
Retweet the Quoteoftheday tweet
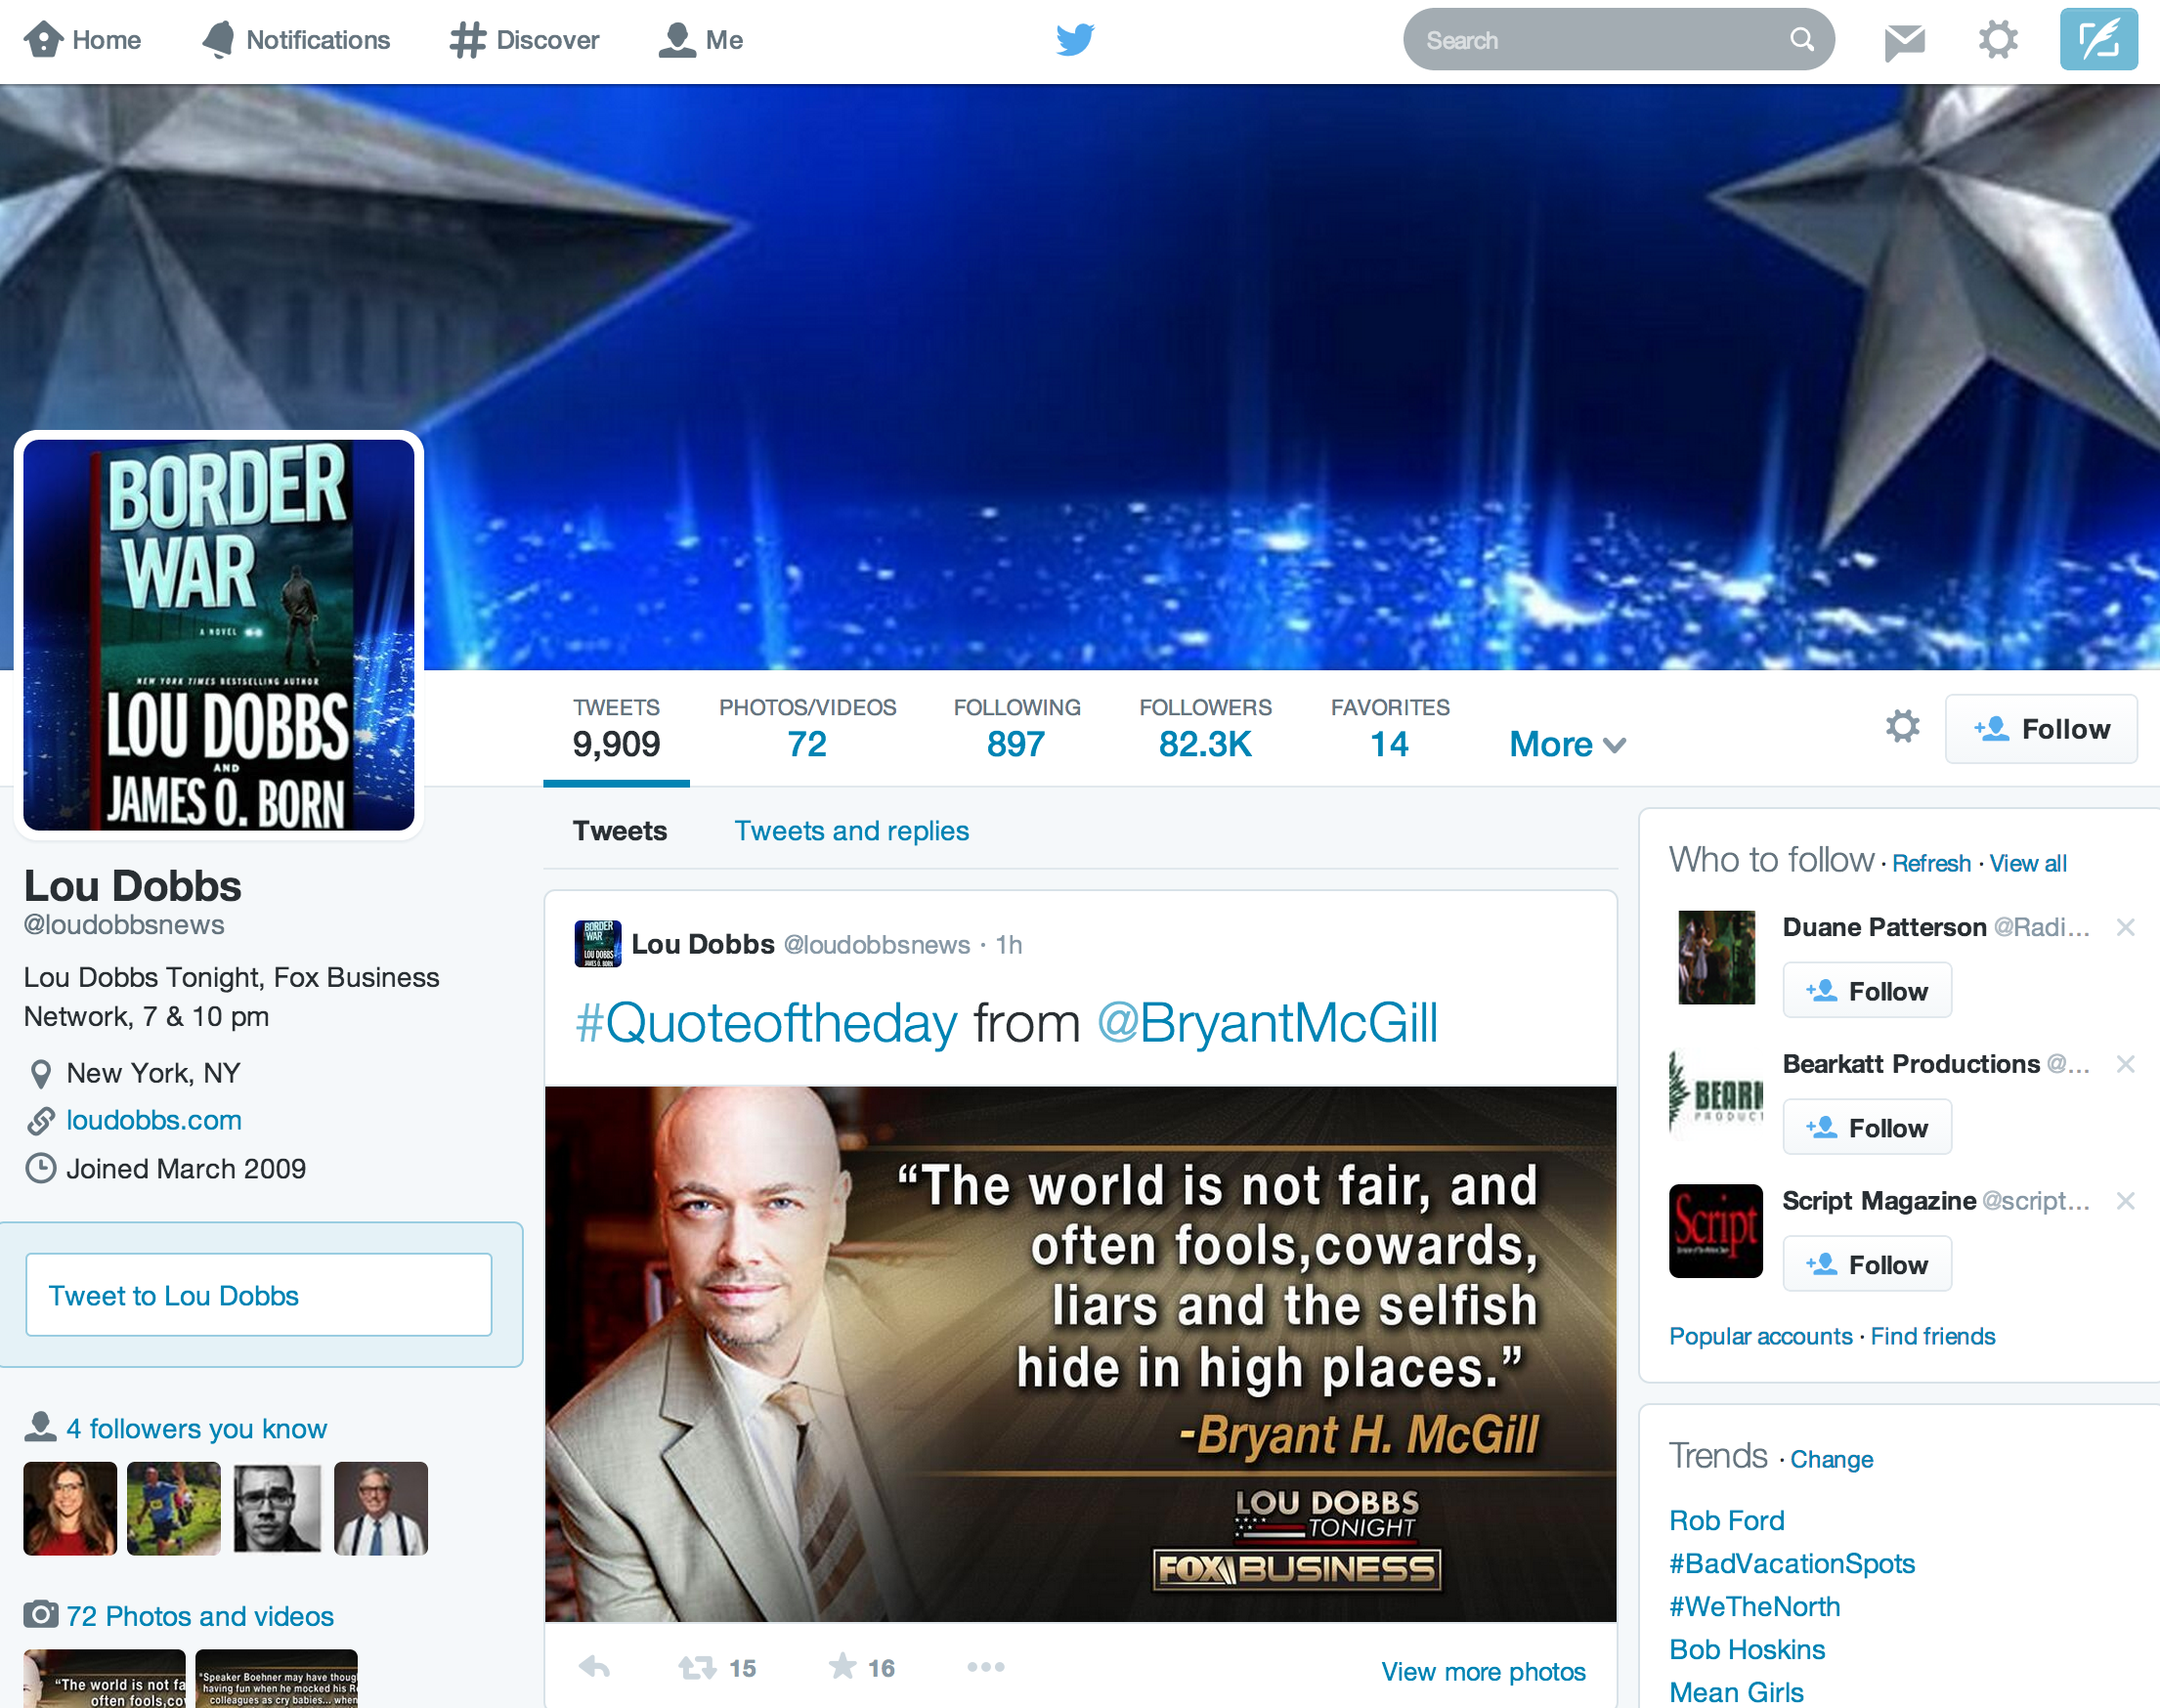coord(697,1667)
